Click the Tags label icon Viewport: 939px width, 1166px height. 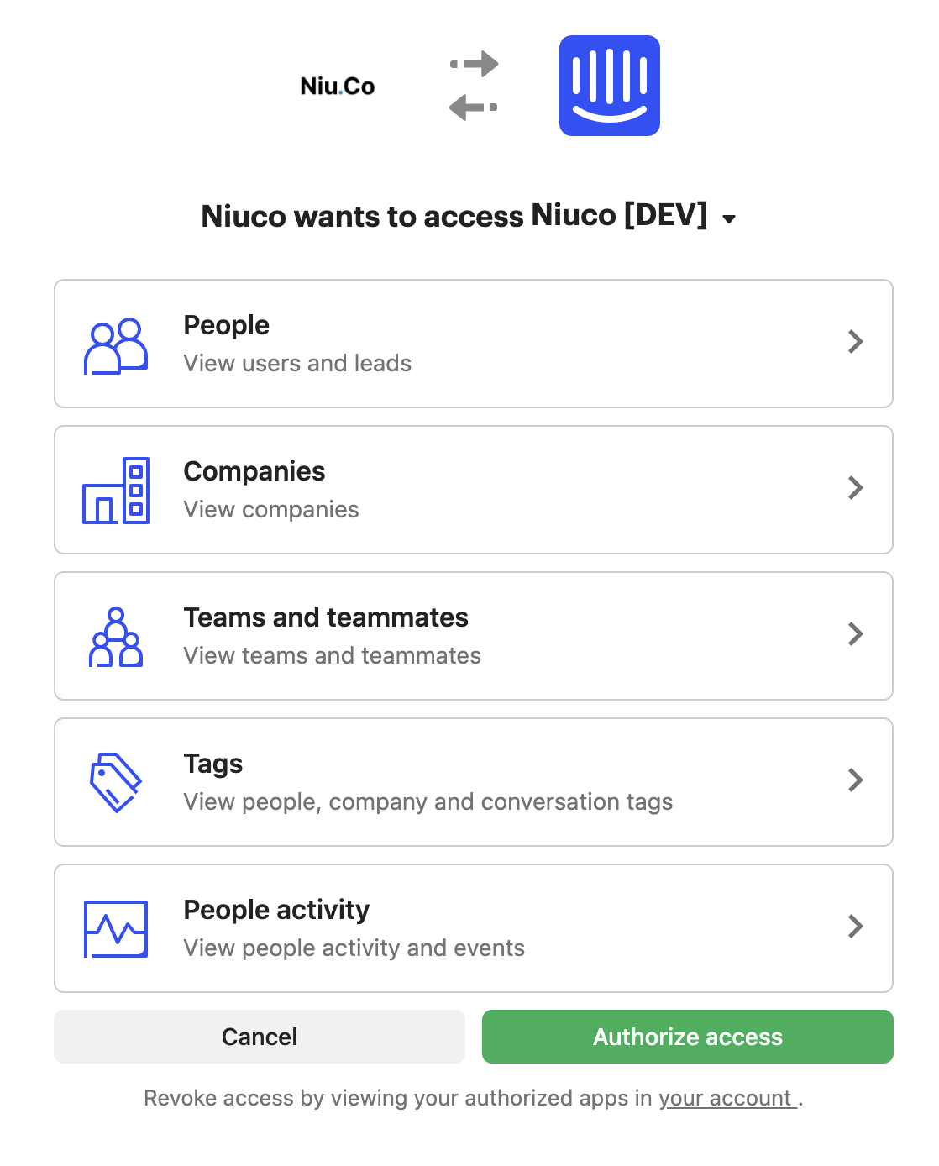coord(116,782)
